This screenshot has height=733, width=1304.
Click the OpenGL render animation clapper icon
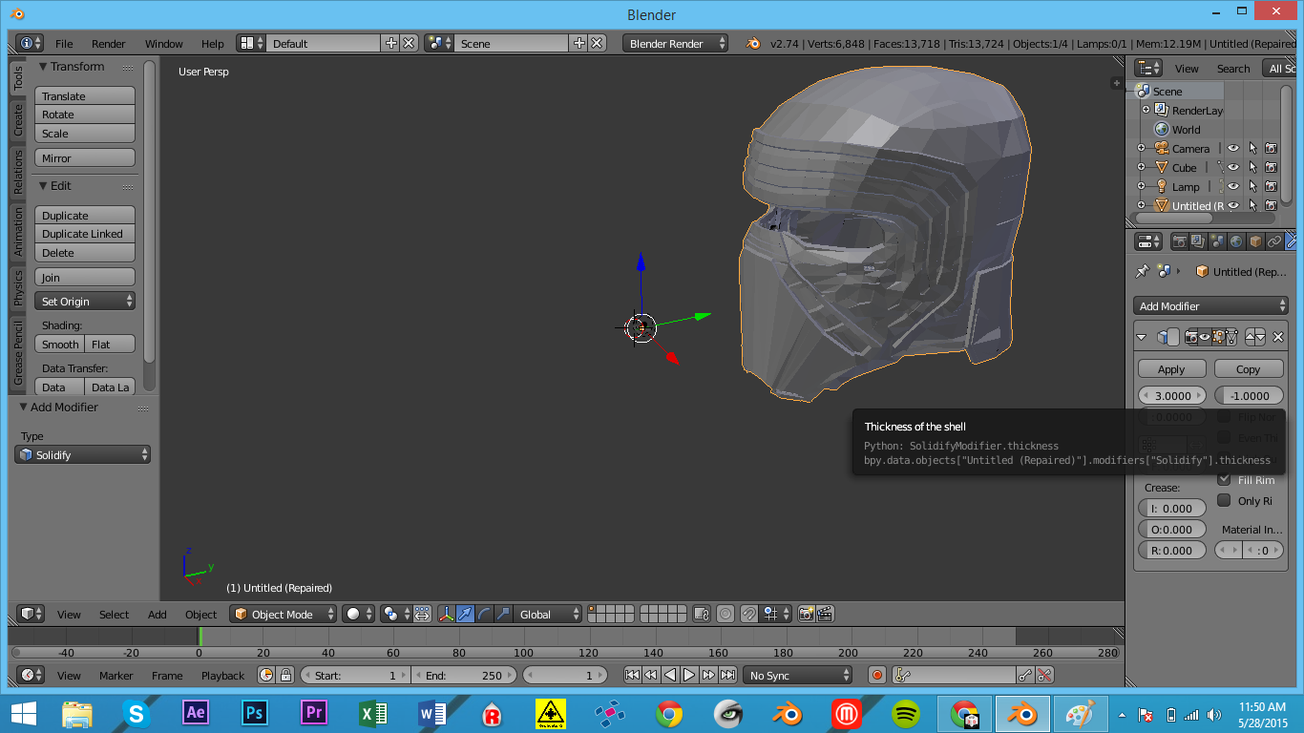826,614
